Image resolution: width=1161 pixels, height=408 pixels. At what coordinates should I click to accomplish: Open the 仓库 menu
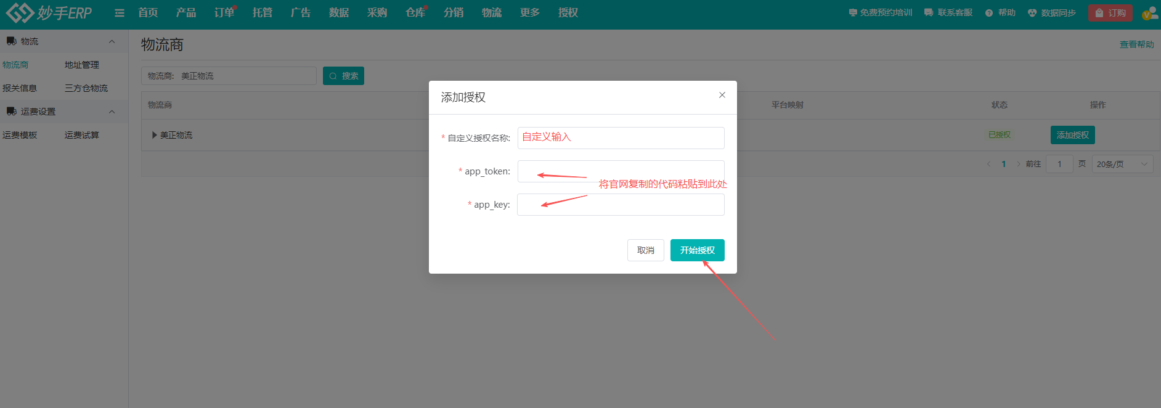[x=415, y=12]
